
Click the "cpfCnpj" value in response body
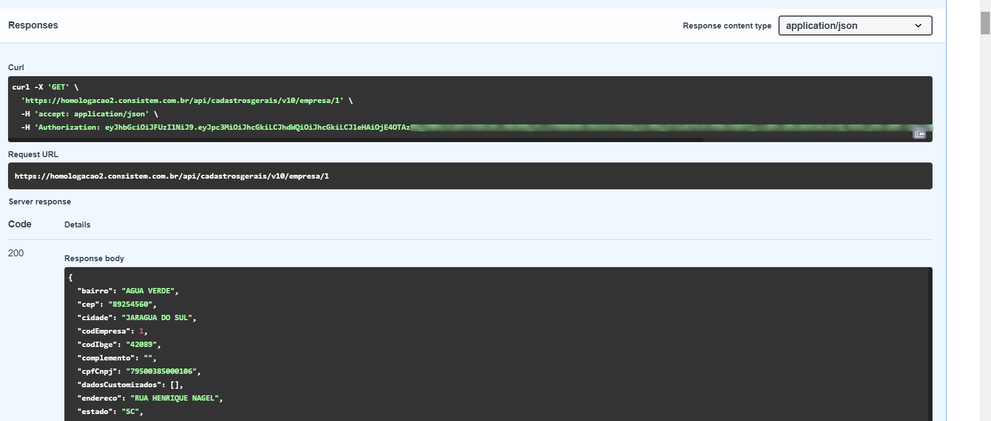162,371
